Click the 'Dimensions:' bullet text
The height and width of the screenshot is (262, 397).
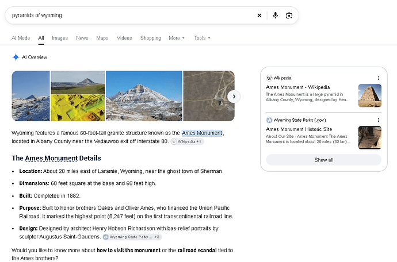click(87, 183)
